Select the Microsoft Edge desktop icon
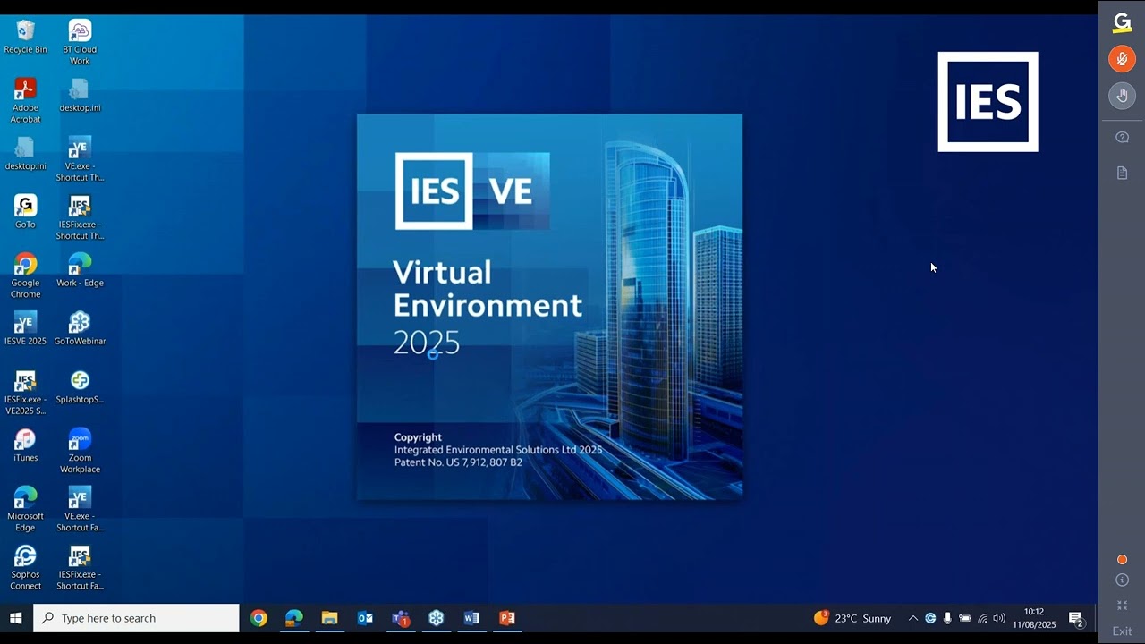Viewport: 1145px width, 644px height. tap(25, 509)
